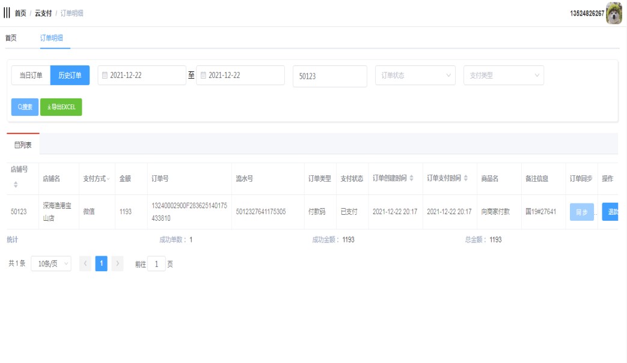Click the 搜索 search button
This screenshot has width=627, height=363.
25,107
